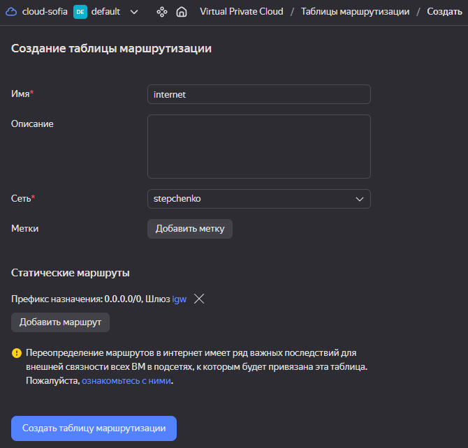Viewport: 468px width, 448px height.
Task: Go to the home icon
Action: coord(182,12)
